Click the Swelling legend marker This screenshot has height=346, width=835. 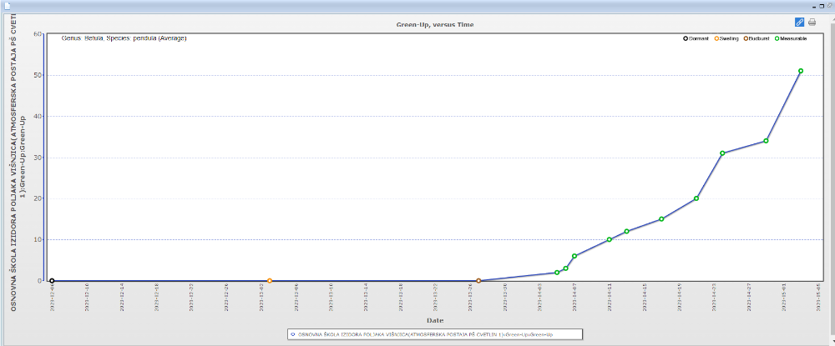(717, 39)
